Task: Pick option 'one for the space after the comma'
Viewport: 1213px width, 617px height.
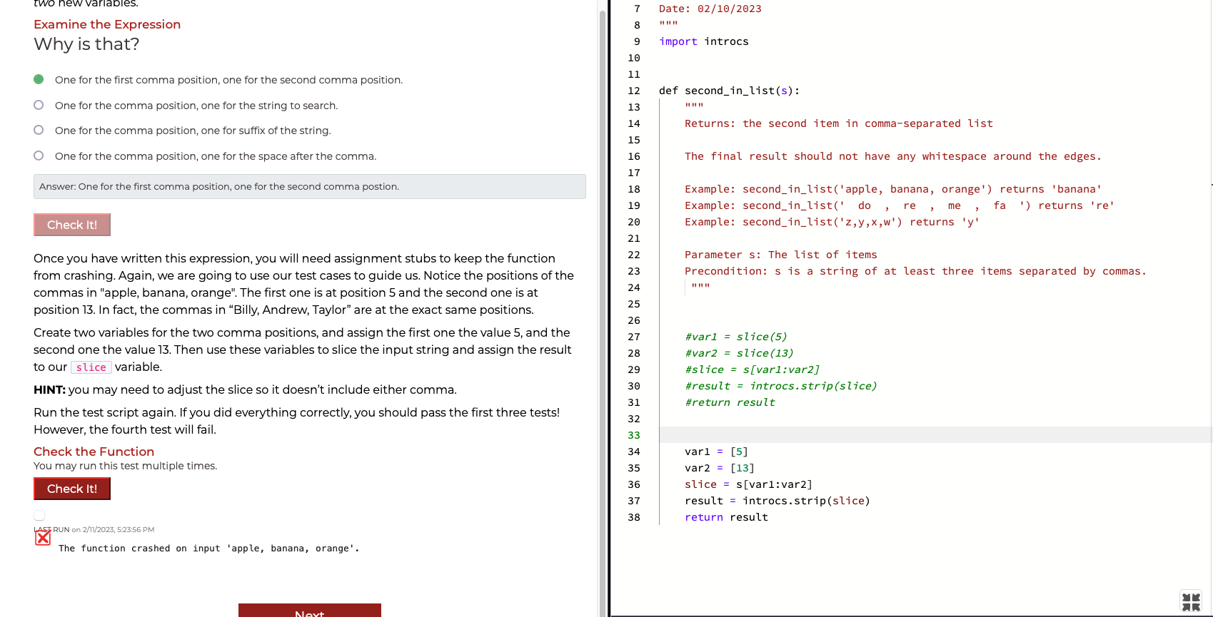Action: (39, 155)
